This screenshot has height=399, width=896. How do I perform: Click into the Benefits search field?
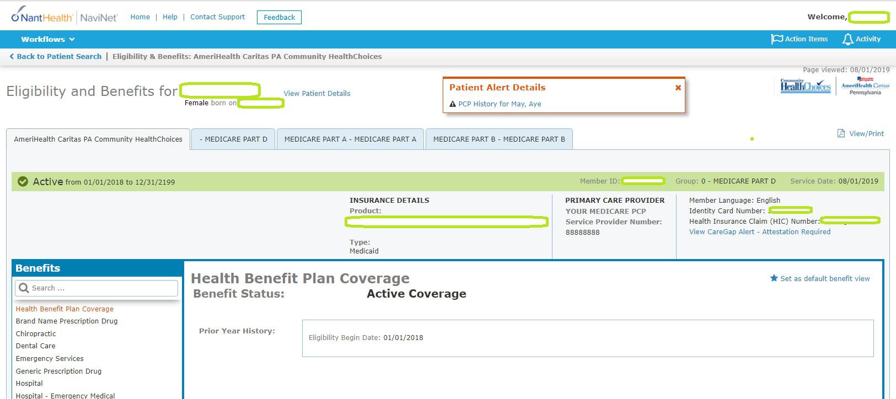[x=102, y=288]
